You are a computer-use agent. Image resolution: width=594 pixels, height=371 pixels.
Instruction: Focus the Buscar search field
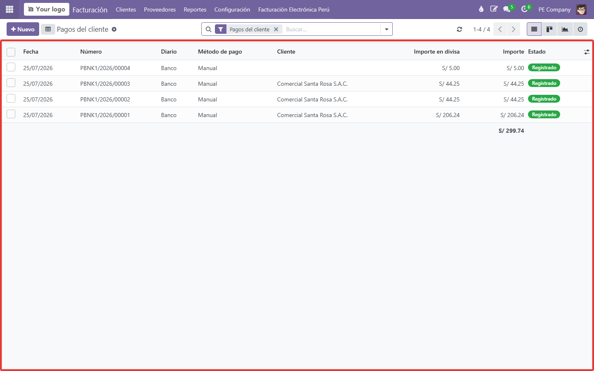pyautogui.click(x=332, y=29)
